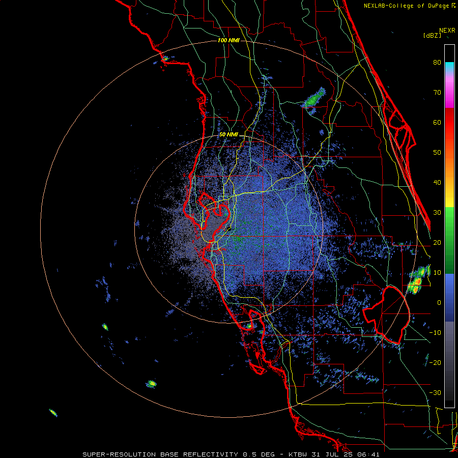458x458 pixels.
Task: Click the red segment of the color scale
Action: pyautogui.click(x=449, y=123)
